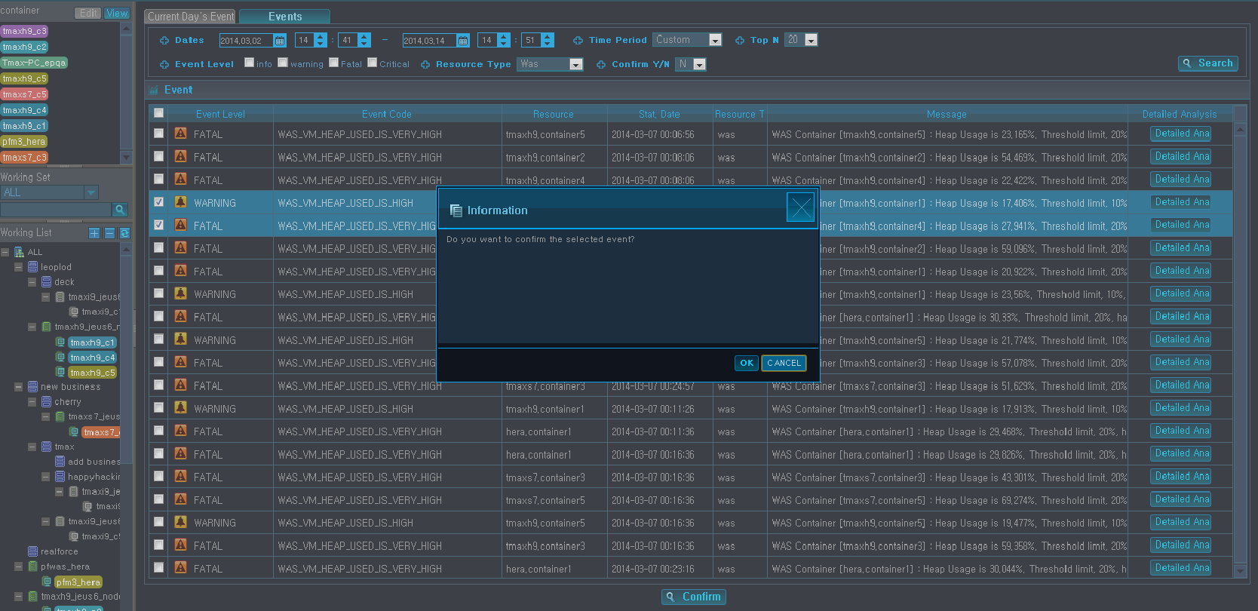Check the warning event level checkbox

(x=283, y=63)
